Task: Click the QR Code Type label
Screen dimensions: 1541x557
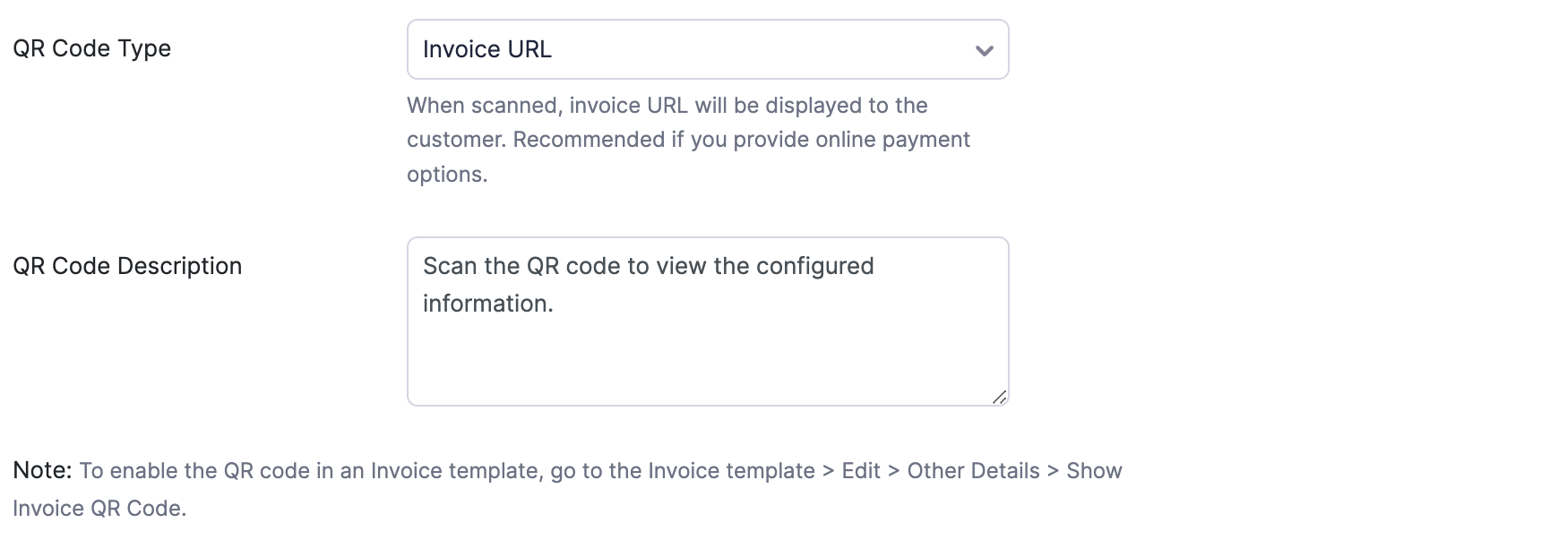Action: coord(91,49)
